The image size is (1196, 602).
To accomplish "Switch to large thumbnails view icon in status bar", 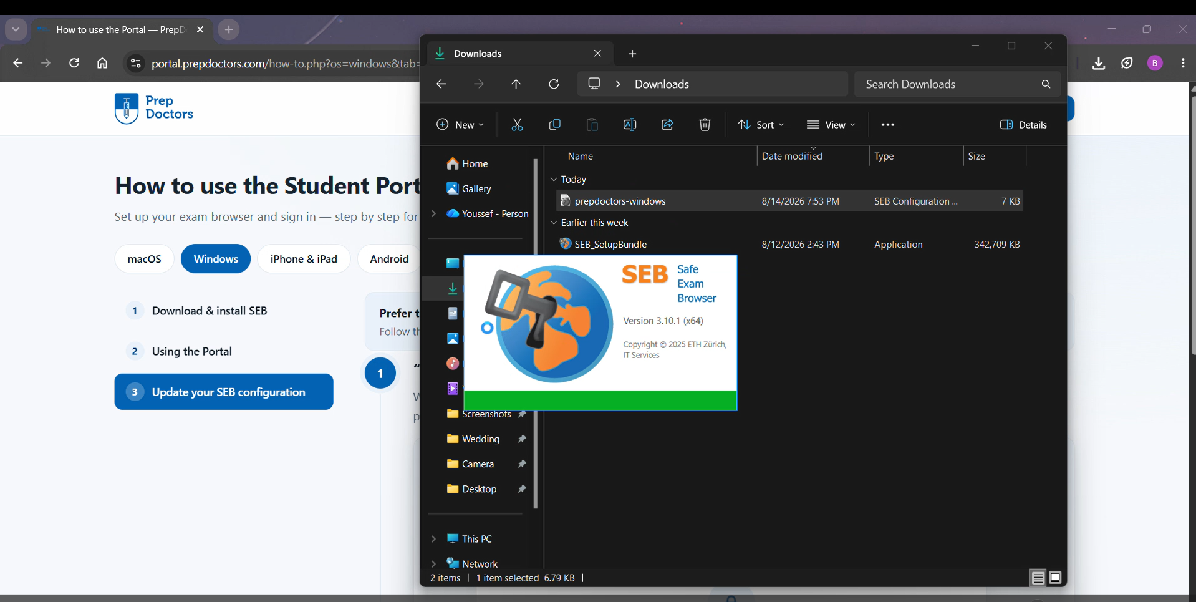I will point(1055,578).
